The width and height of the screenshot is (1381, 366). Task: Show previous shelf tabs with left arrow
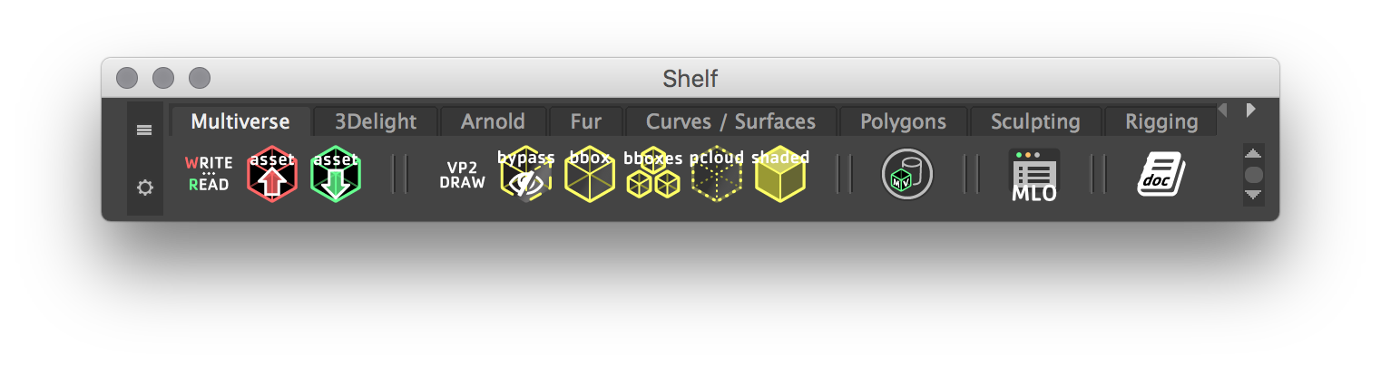[x=1222, y=110]
